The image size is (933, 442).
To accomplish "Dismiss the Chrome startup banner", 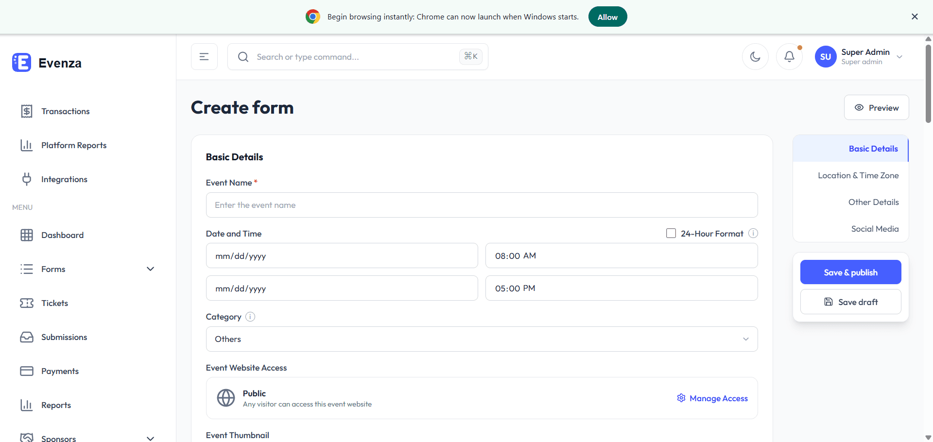I will coord(915,17).
